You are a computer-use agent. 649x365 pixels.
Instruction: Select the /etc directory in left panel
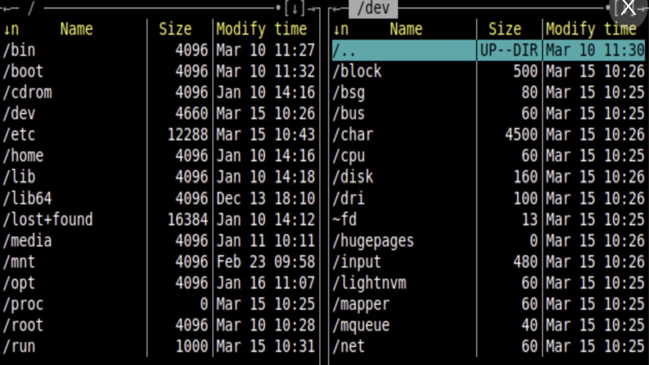click(19, 135)
